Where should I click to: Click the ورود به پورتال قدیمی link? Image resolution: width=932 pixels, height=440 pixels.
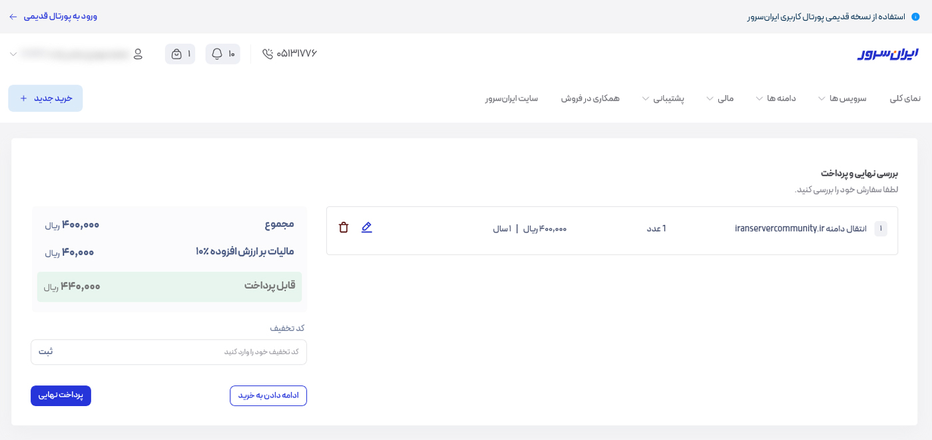coord(60,15)
